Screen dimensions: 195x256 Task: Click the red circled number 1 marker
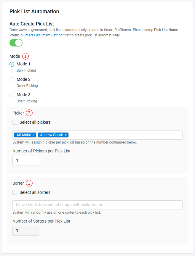(25, 56)
